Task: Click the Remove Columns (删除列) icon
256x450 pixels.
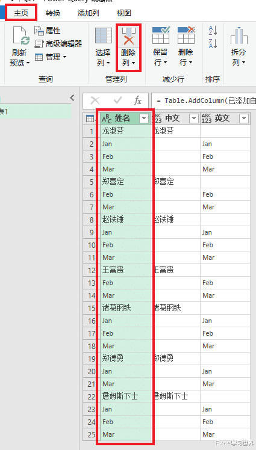Action: coord(128,37)
